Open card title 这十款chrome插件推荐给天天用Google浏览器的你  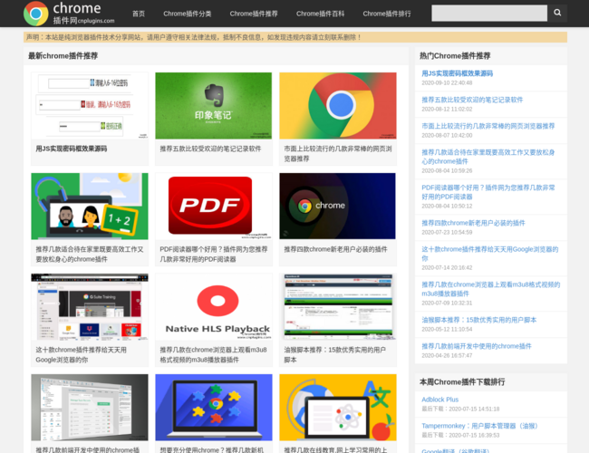click(x=82, y=355)
